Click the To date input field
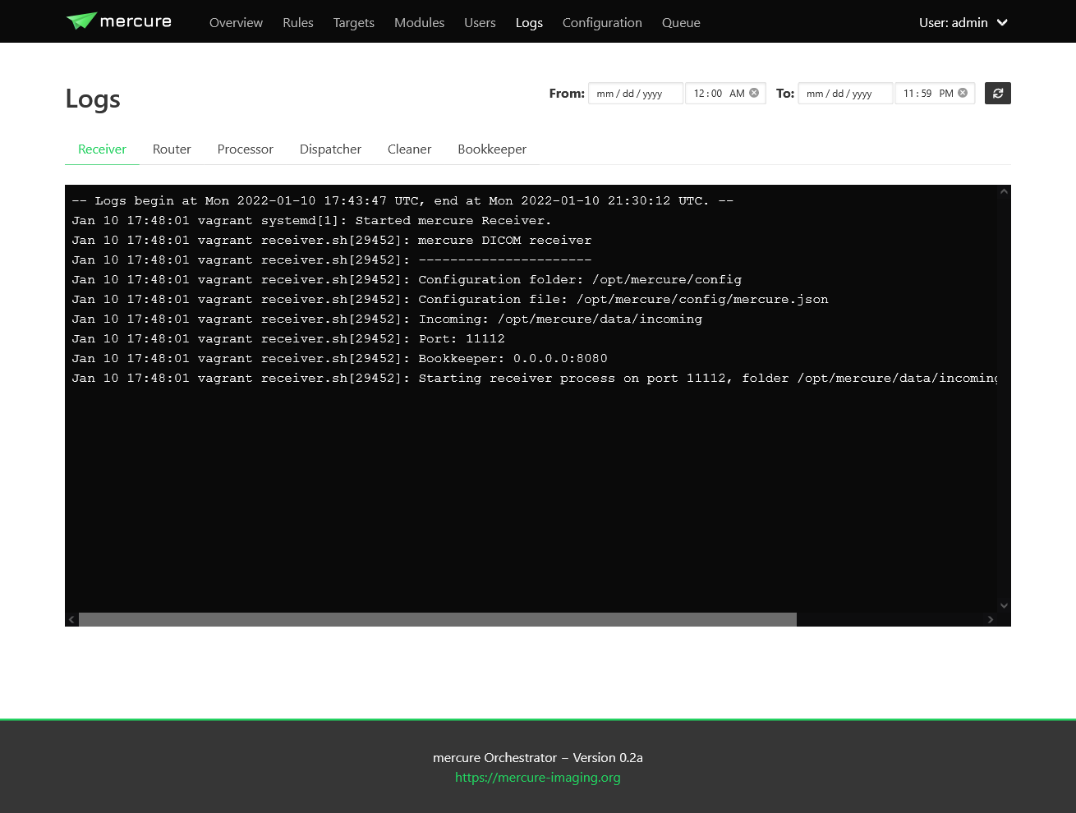The height and width of the screenshot is (813, 1076). 845,94
